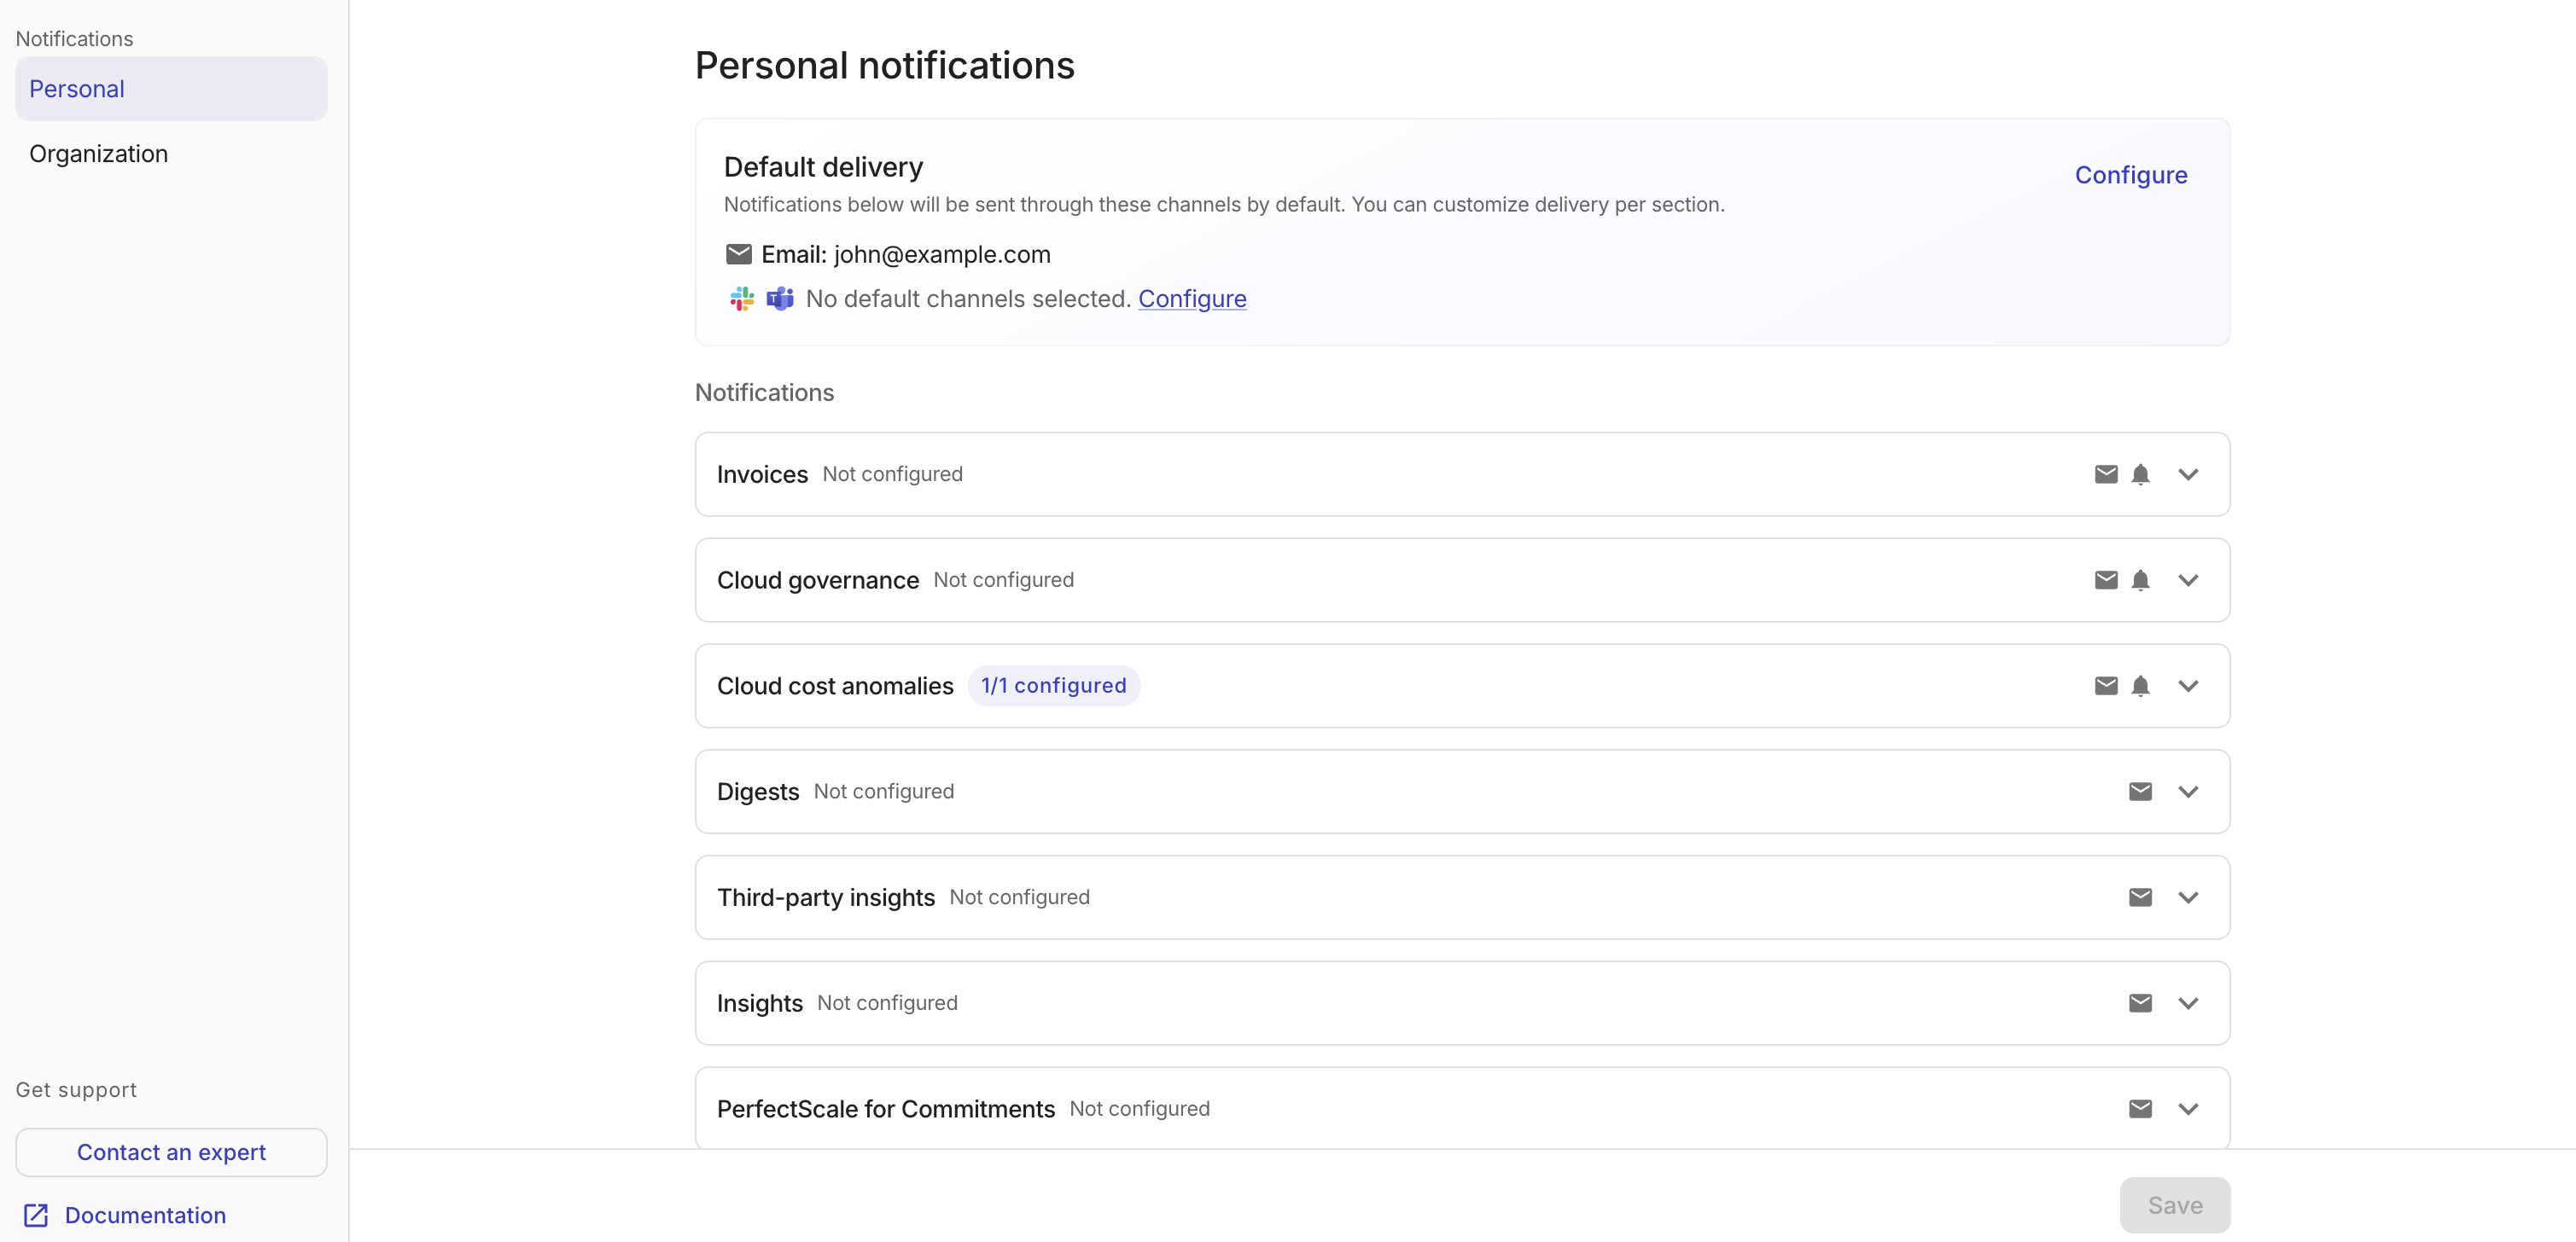Click the Third-party insights title

pos(825,897)
